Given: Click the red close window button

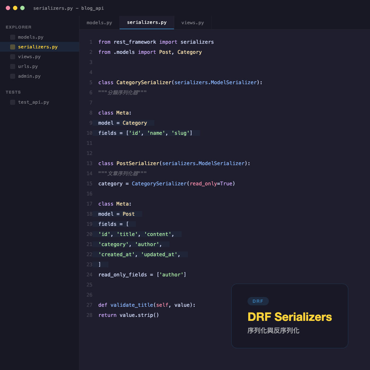Looking at the screenshot, I should tap(8, 8).
